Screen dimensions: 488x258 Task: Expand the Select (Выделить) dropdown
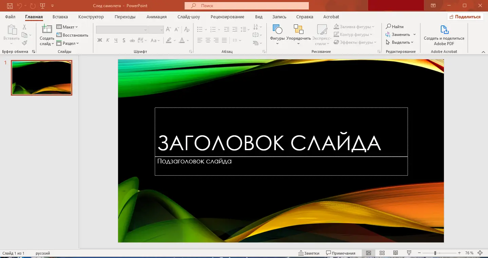click(x=400, y=42)
